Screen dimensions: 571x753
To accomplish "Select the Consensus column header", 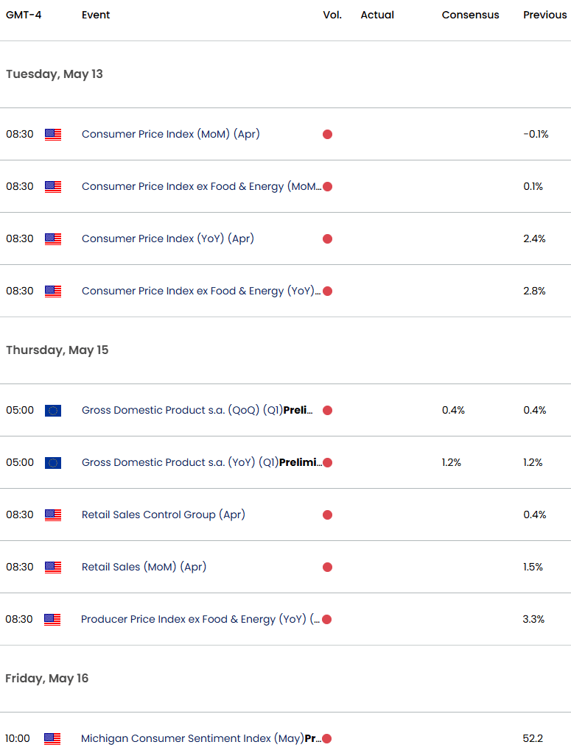I will pyautogui.click(x=470, y=15).
